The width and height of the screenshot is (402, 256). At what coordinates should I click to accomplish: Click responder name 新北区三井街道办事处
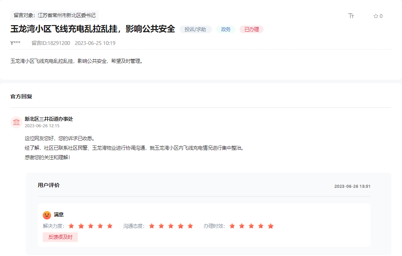48,118
